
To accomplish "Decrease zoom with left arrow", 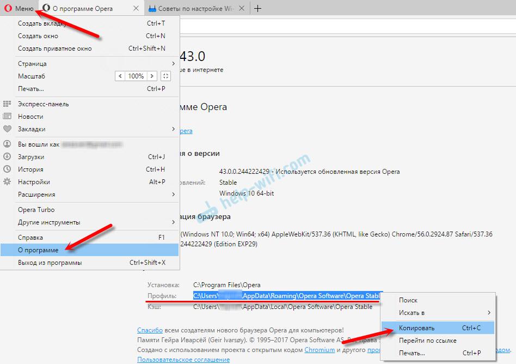I will point(120,76).
